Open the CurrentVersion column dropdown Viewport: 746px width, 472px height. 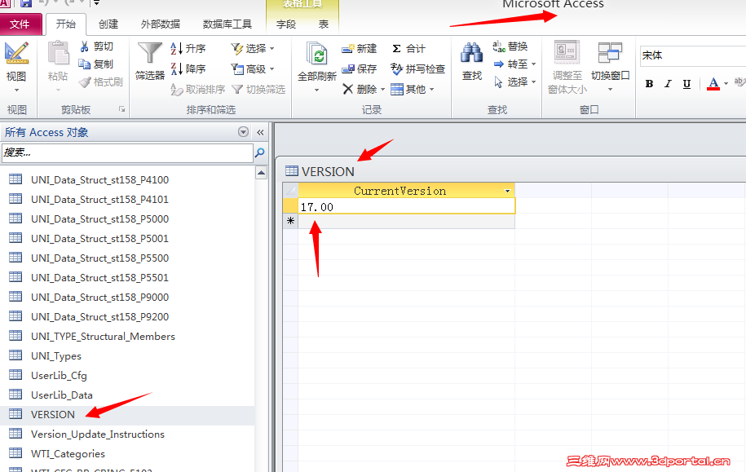click(509, 190)
